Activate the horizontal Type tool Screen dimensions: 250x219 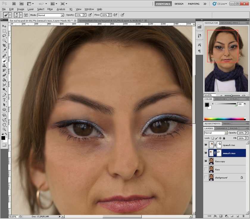click(4, 100)
